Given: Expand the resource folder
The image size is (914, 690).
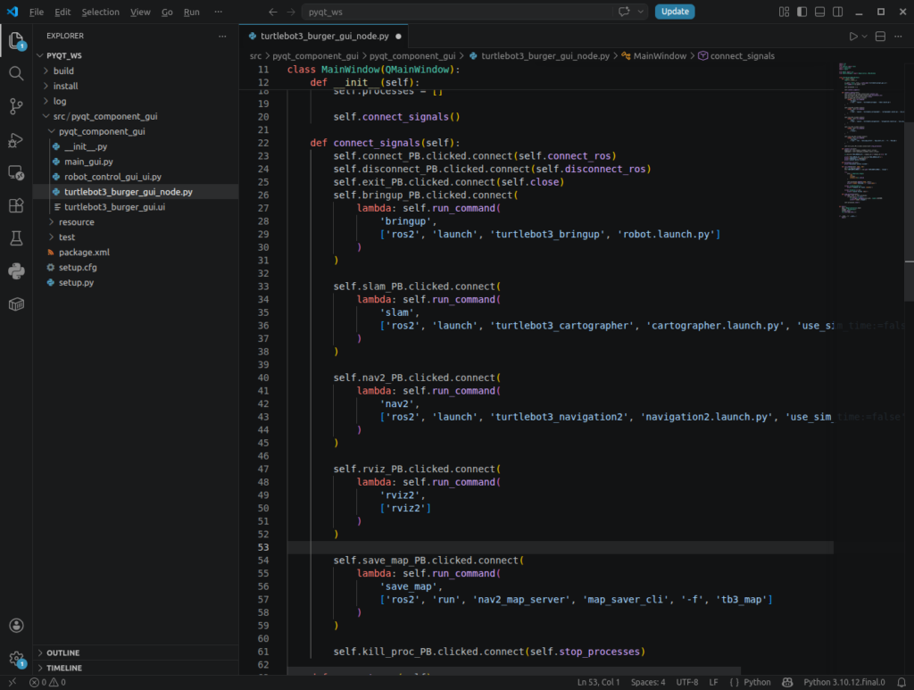Looking at the screenshot, I should pyautogui.click(x=137, y=222).
